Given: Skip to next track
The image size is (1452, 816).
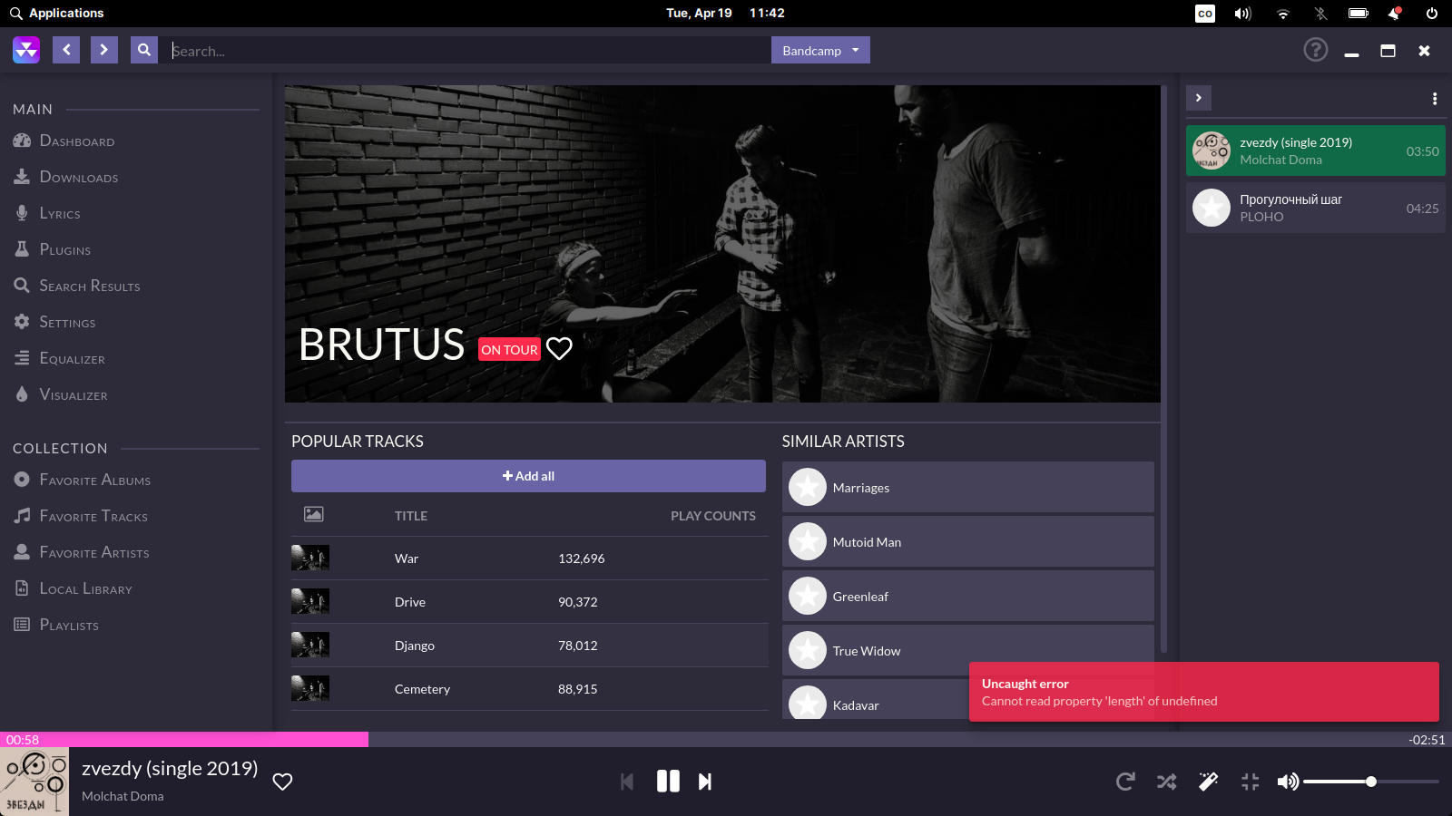Looking at the screenshot, I should click(x=705, y=782).
